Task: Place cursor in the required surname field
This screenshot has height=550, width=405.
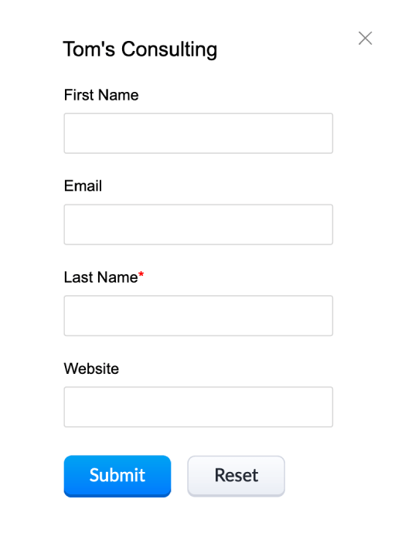Action: click(199, 316)
